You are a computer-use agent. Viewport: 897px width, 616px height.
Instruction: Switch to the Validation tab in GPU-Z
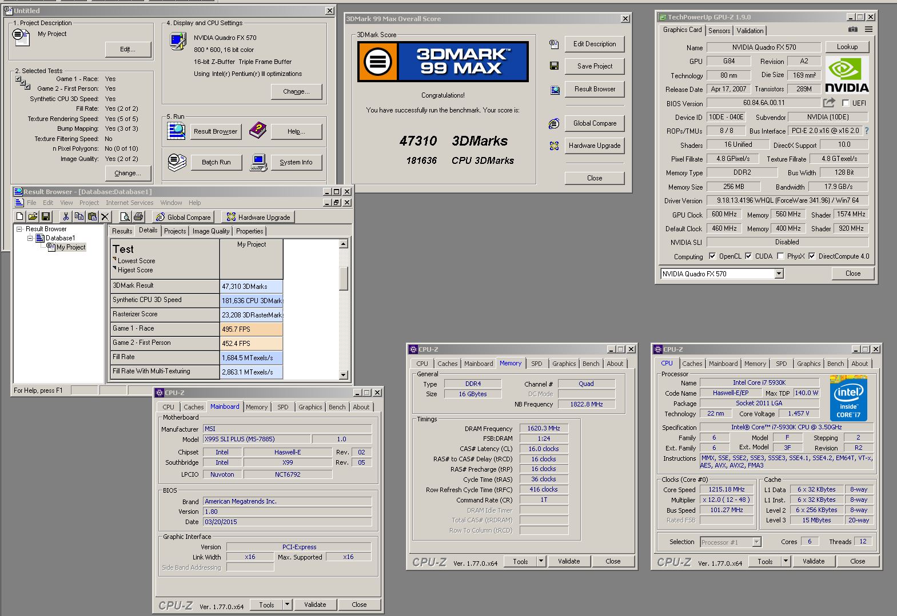click(750, 31)
